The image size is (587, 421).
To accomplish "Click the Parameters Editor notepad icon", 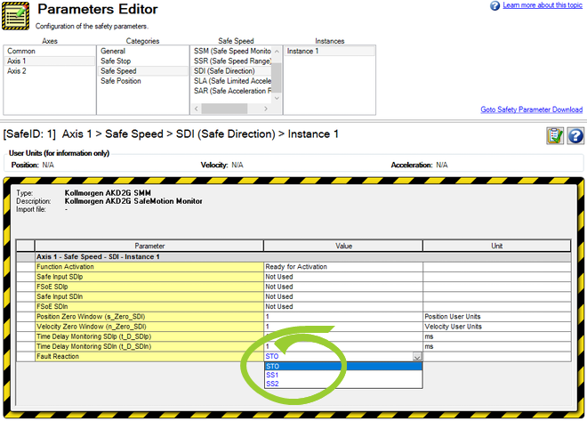I will pyautogui.click(x=15, y=16).
